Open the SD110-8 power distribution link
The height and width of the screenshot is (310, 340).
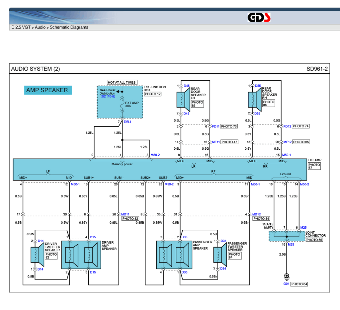[x=108, y=97]
